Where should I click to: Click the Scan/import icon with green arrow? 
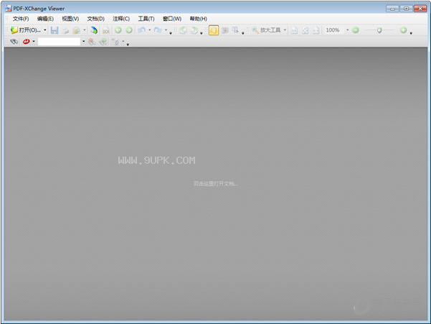click(94, 30)
